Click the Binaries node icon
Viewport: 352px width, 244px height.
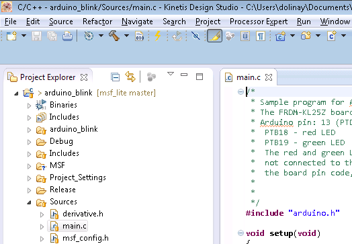[41, 105]
